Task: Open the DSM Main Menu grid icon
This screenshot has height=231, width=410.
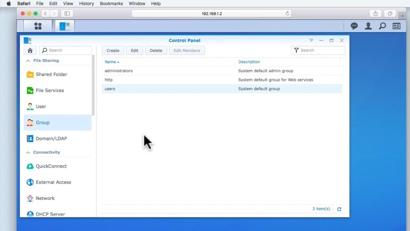Action: [38, 26]
